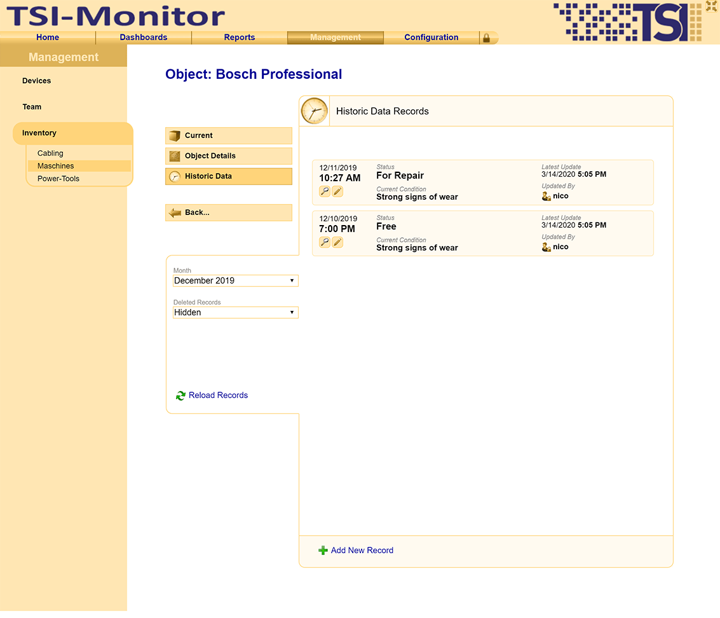Click the 12/10/2019 date text
Viewport: 720px width, 618px height.
[x=338, y=219]
